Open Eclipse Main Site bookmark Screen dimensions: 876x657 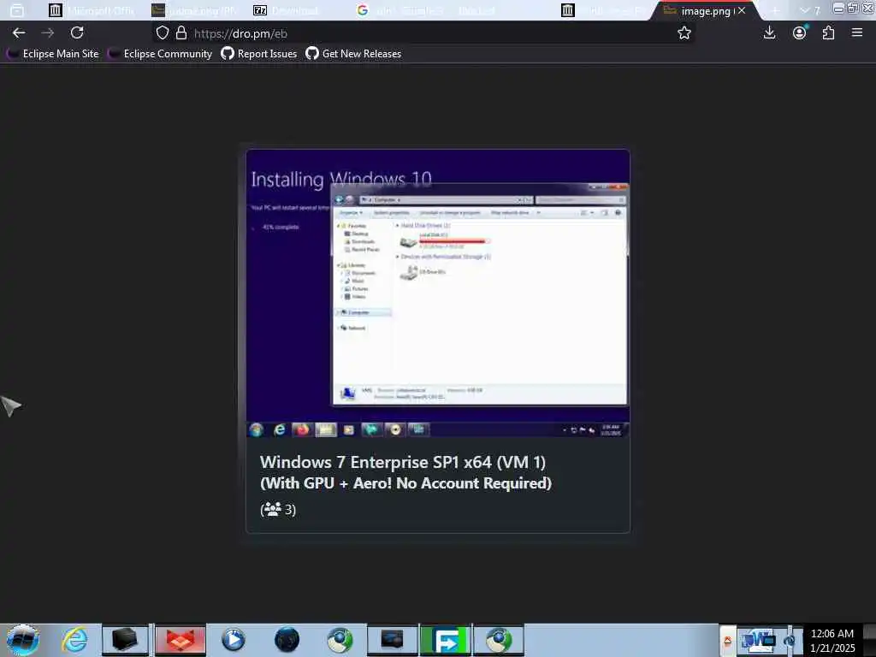point(53,54)
